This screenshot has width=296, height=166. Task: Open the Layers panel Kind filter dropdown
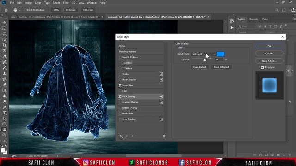coord(247,26)
